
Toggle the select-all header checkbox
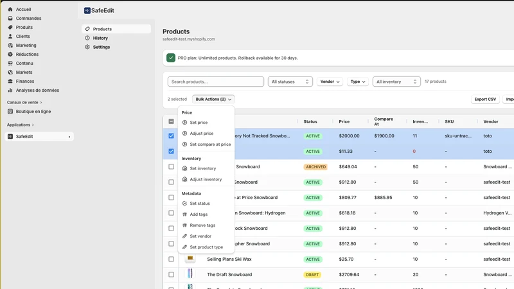[x=171, y=121]
